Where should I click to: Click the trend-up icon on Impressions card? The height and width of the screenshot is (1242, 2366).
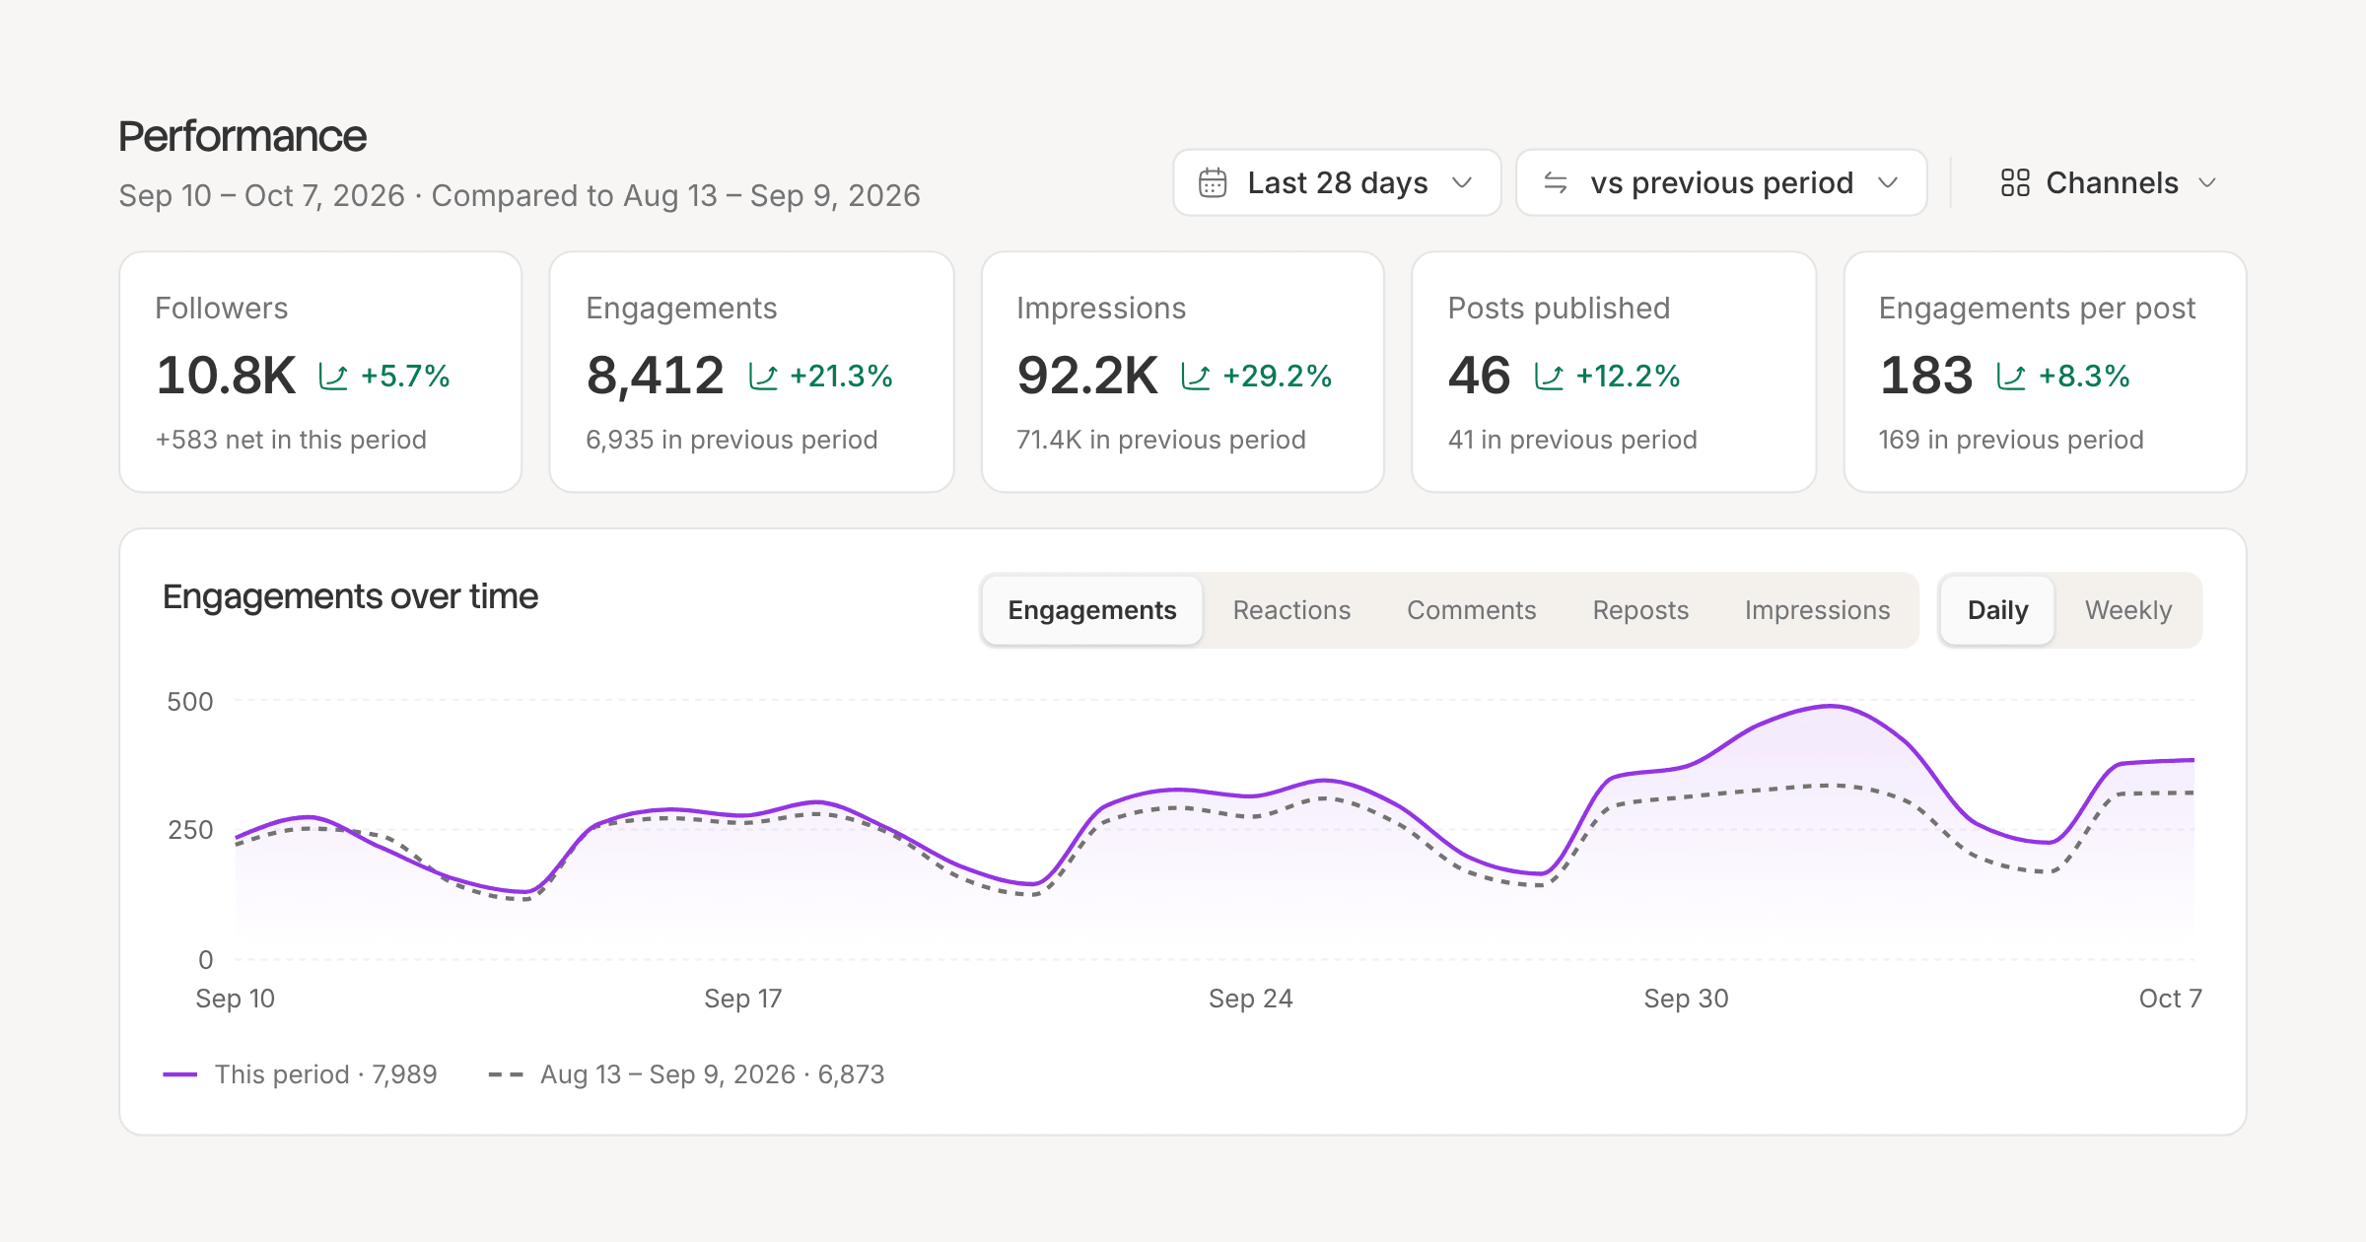pos(1196,377)
